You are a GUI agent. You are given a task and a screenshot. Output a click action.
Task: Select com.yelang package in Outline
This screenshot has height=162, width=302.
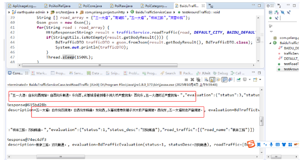(286, 38)
